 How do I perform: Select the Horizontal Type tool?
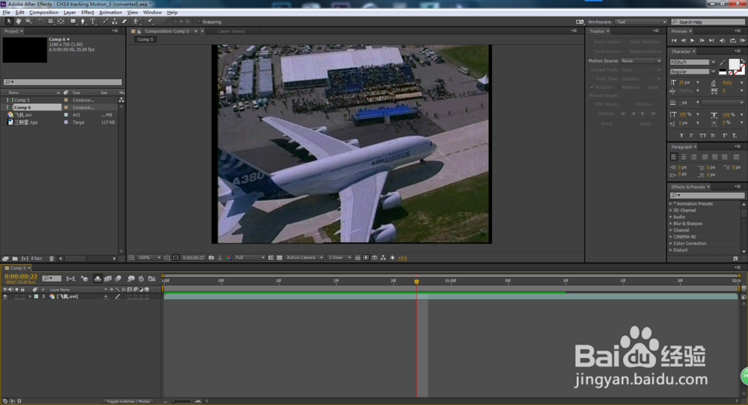(93, 22)
